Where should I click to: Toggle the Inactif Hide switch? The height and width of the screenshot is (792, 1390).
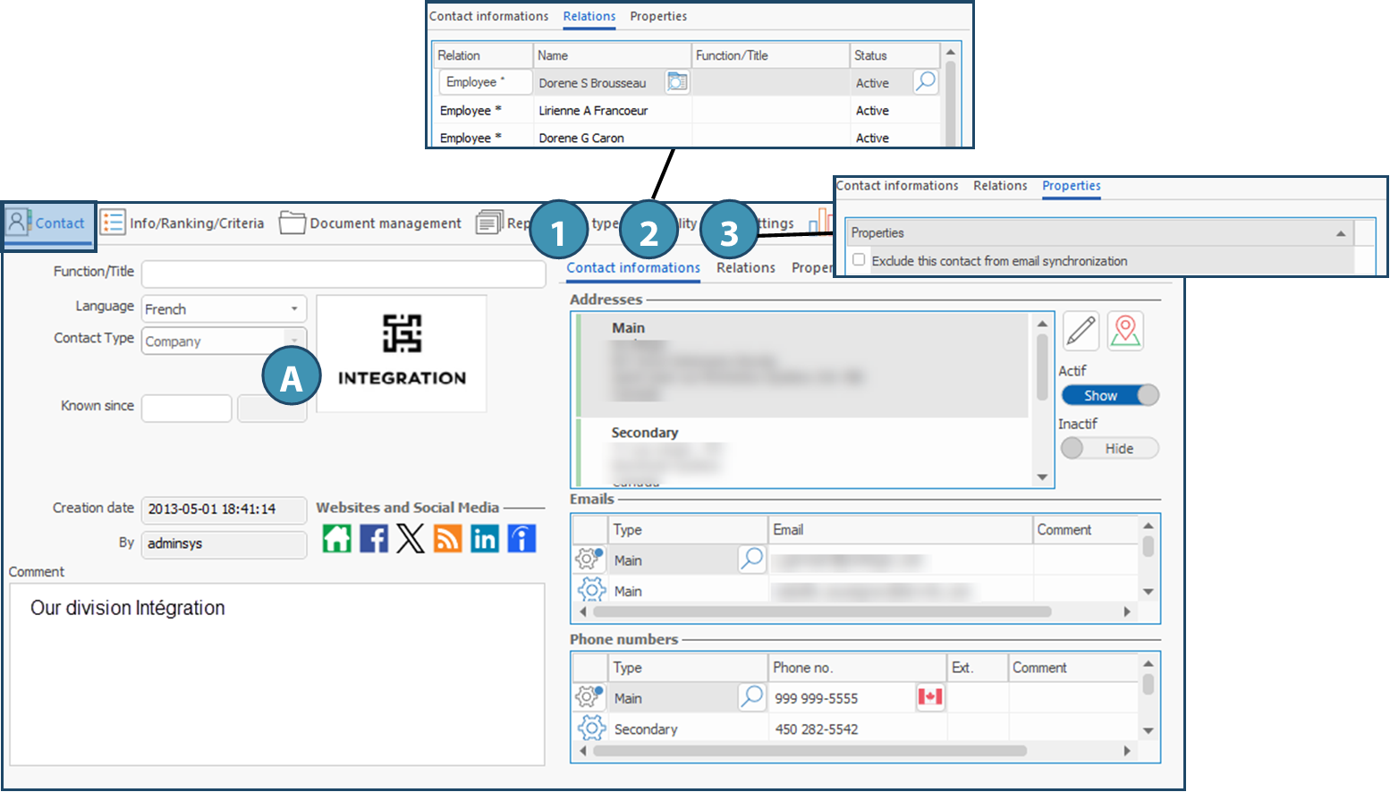pos(1109,449)
